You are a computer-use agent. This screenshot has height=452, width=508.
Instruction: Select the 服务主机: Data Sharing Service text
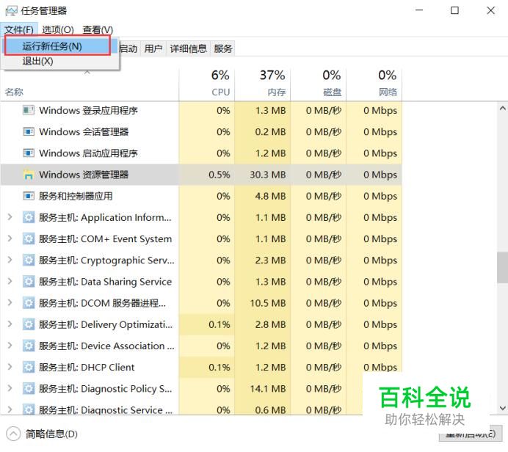[105, 281]
